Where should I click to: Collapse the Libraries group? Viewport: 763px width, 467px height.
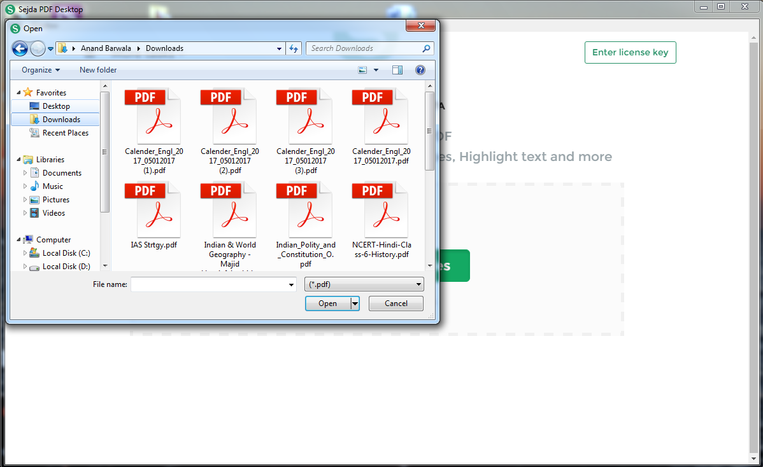[18, 160]
